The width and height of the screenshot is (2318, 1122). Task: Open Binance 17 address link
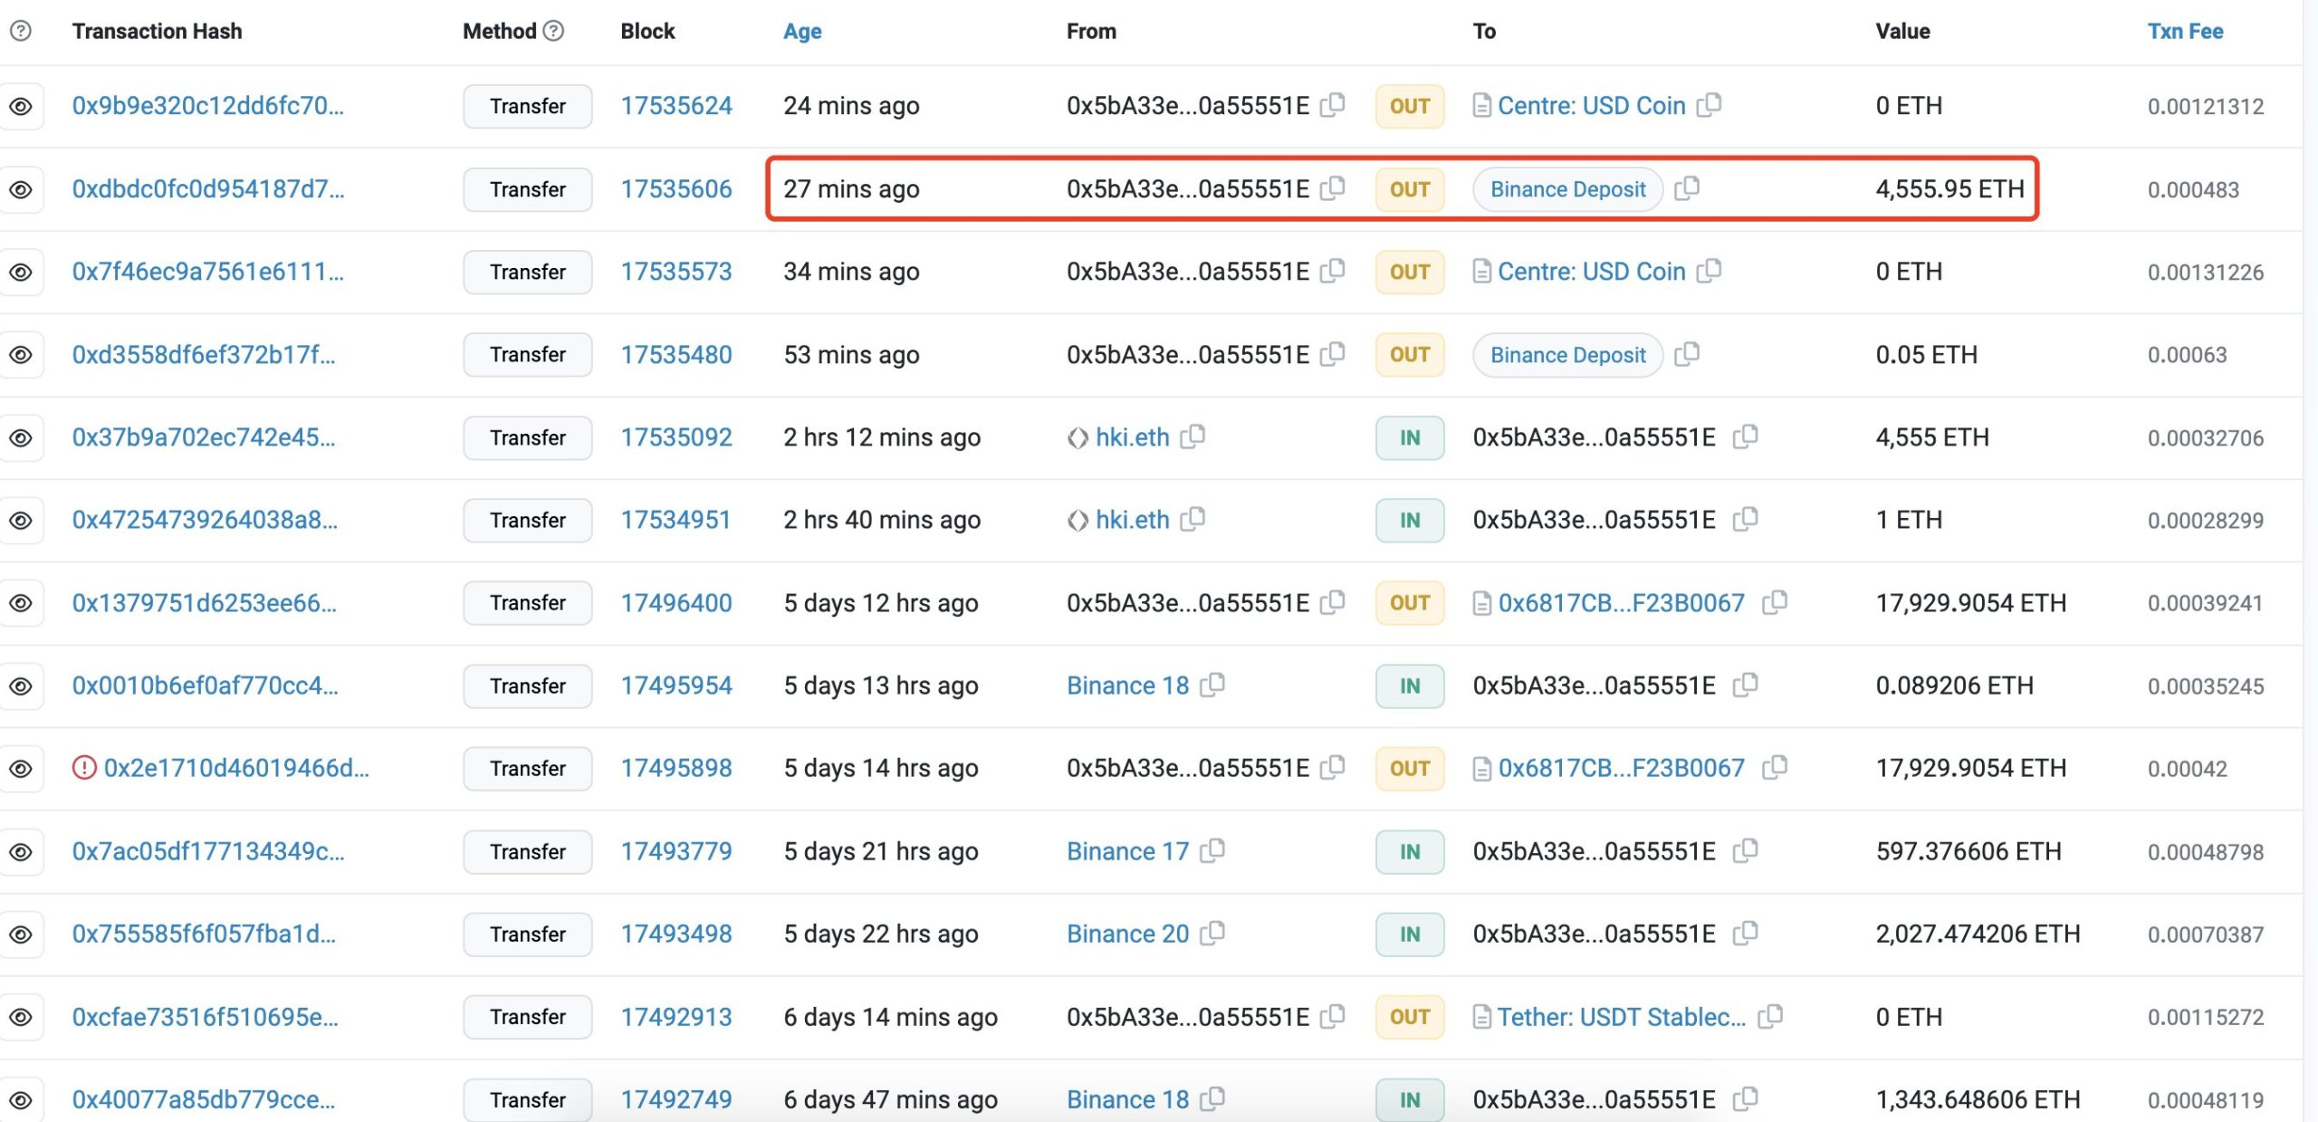pos(1127,851)
